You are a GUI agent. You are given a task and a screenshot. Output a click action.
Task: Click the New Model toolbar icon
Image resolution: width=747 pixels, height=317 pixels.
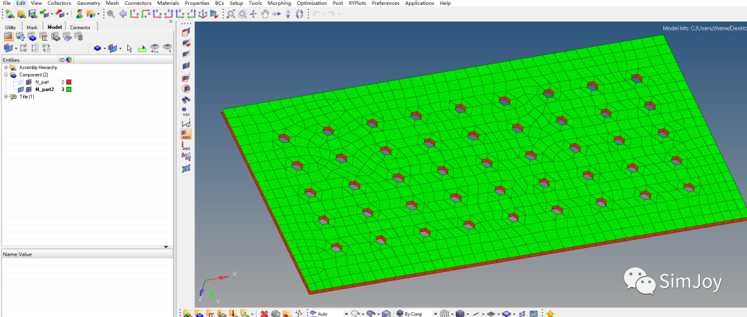coord(9,14)
